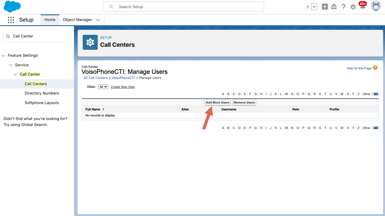Click the Trailhead guidance icon

(x=334, y=7)
